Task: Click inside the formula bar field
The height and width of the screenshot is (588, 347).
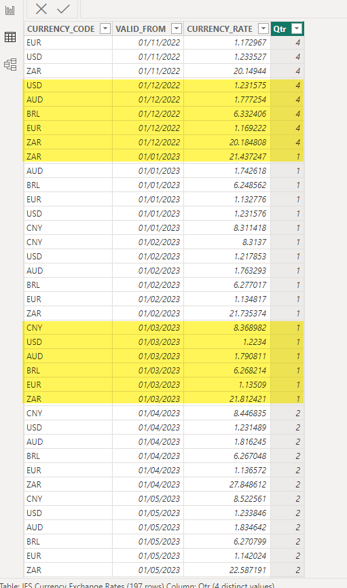Action: (213, 9)
